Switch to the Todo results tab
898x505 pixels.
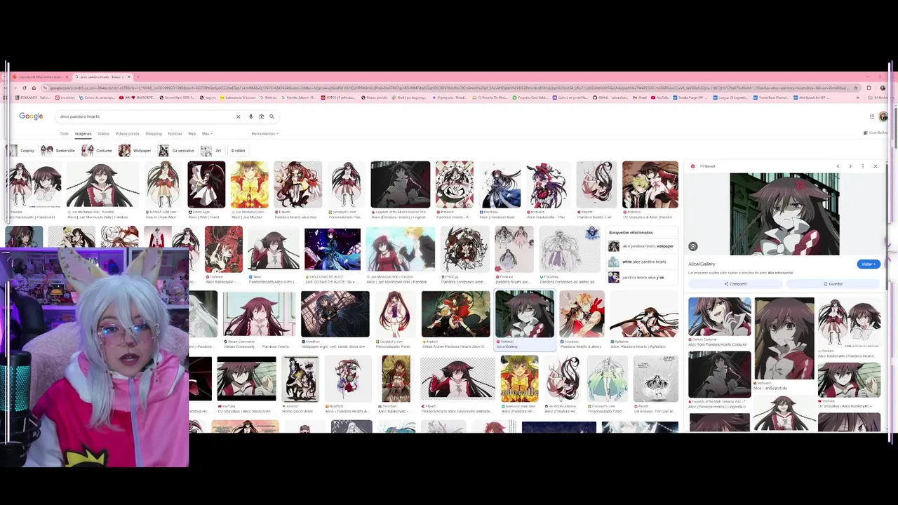64,133
